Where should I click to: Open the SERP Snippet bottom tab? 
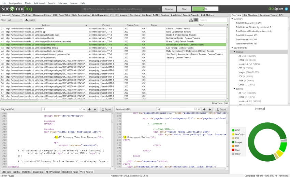53,172
